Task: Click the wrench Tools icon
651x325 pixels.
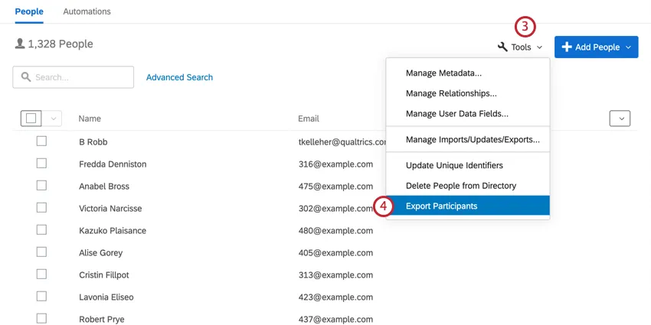Action: tap(502, 47)
